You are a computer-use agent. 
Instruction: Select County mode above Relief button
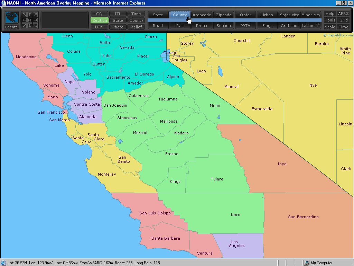(136, 20)
